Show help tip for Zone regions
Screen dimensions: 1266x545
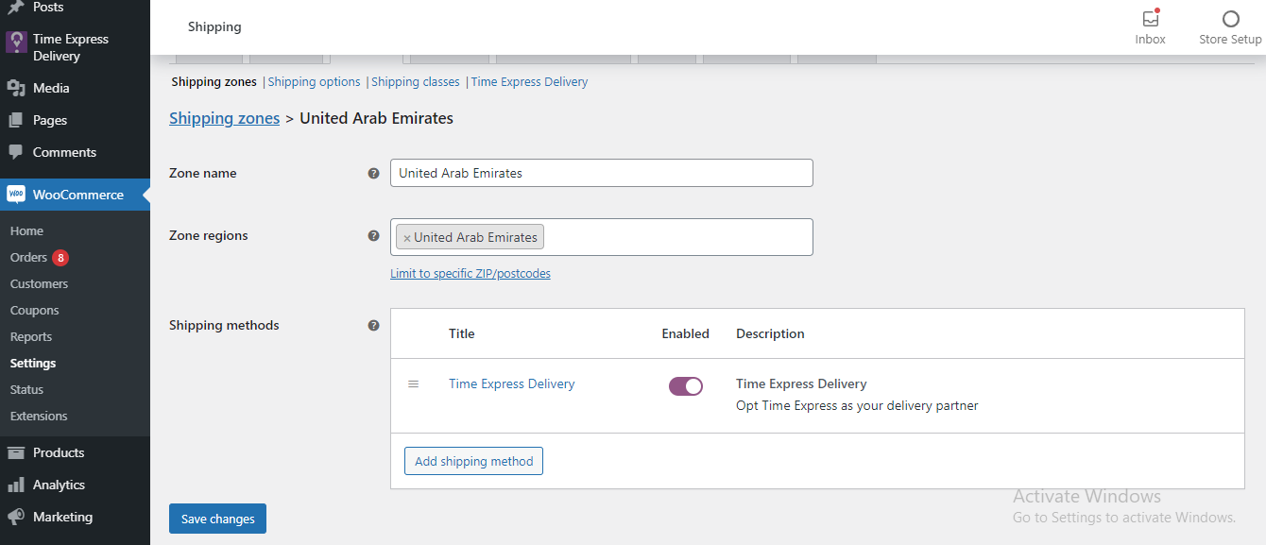pos(373,236)
